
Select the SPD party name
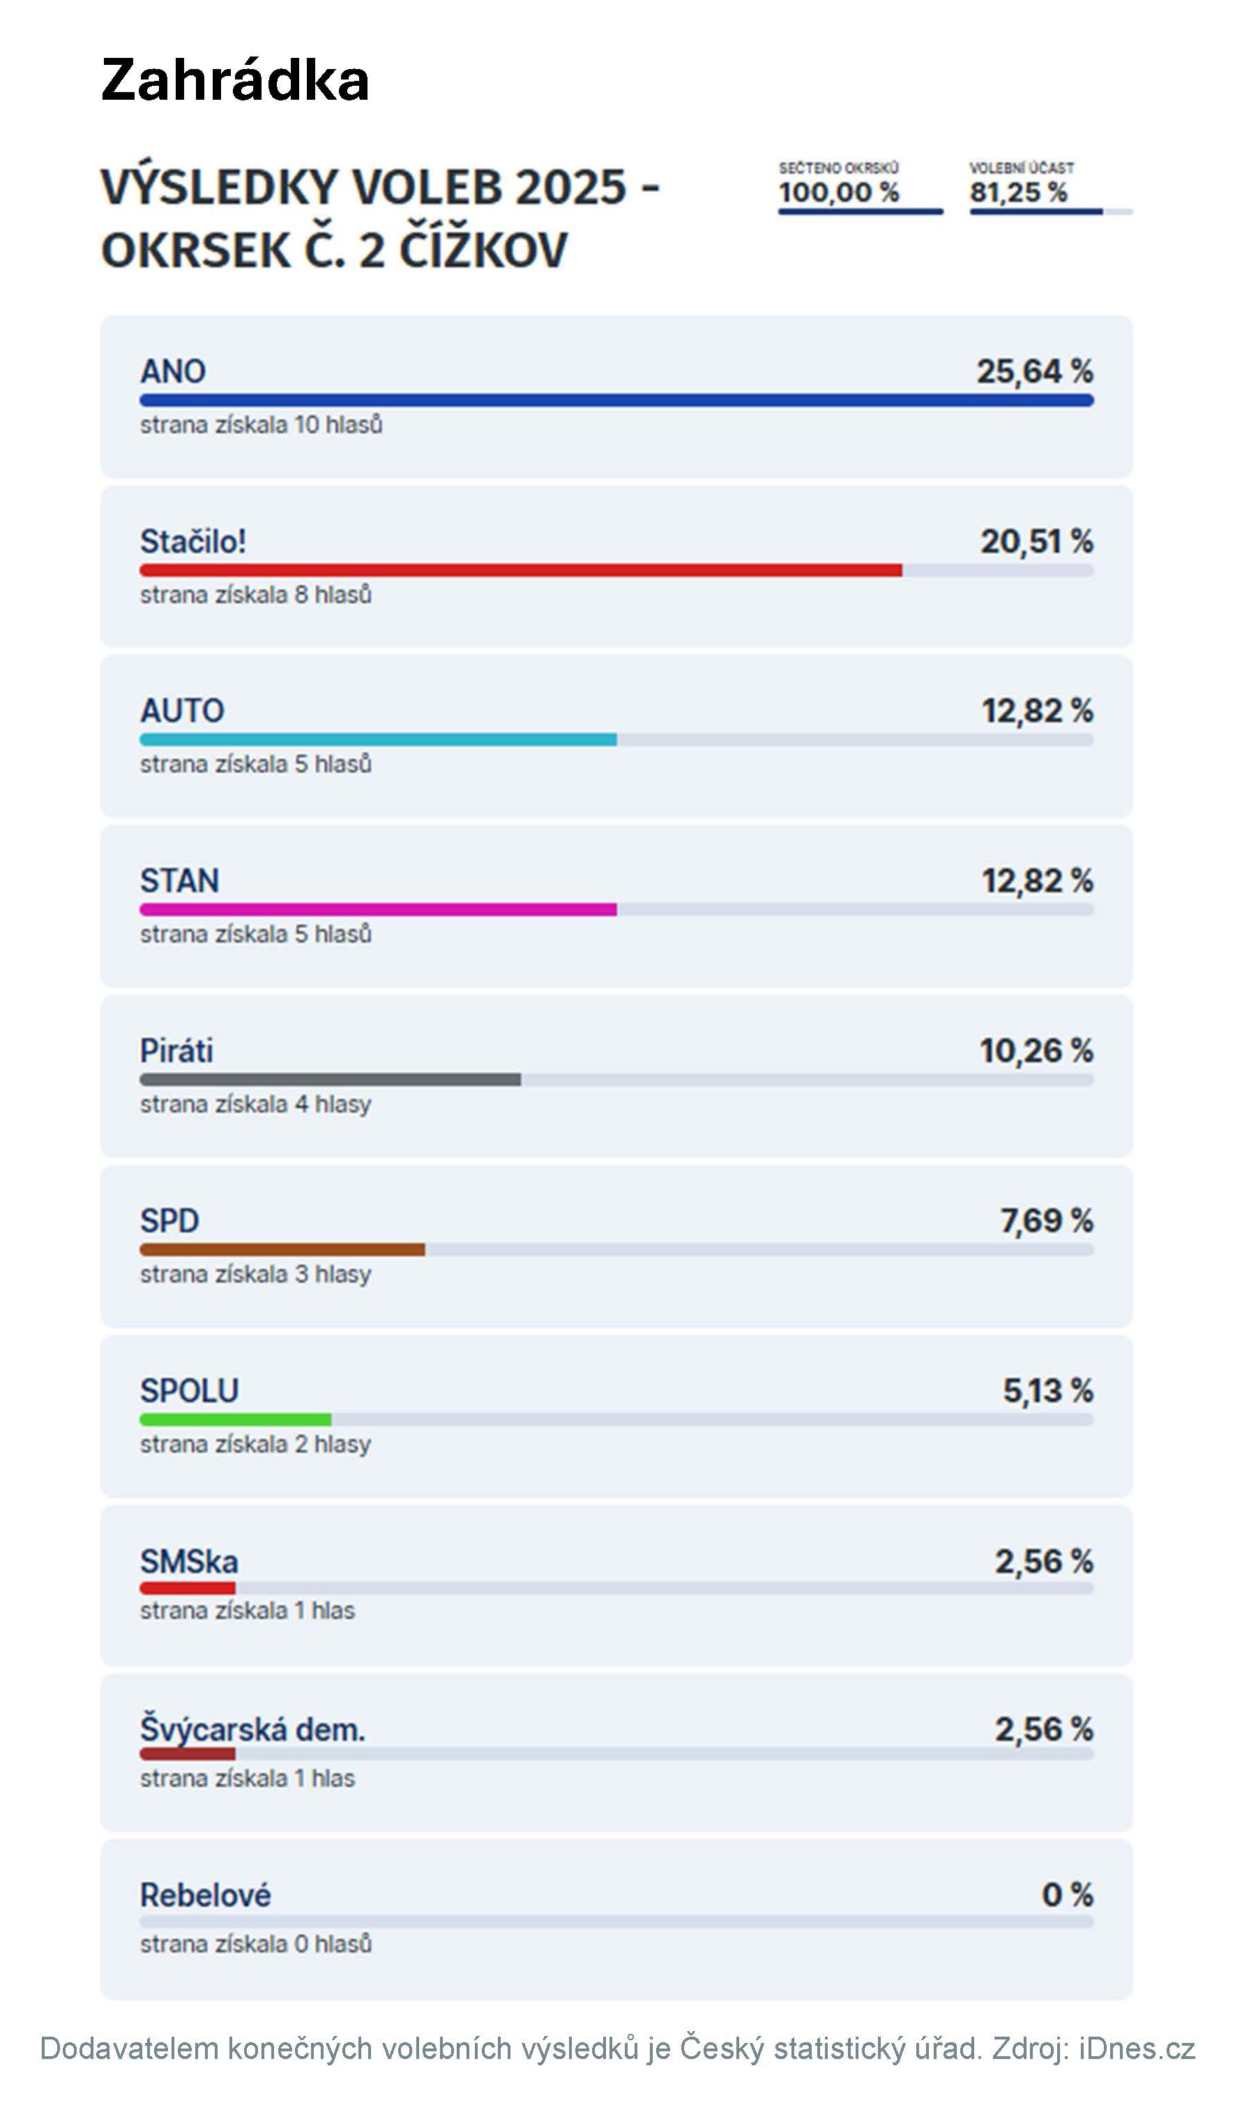click(x=169, y=1221)
